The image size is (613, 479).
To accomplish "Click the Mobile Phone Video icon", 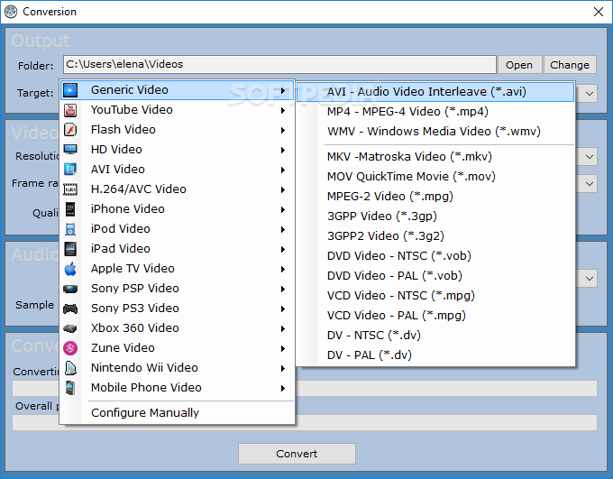I will (x=70, y=388).
